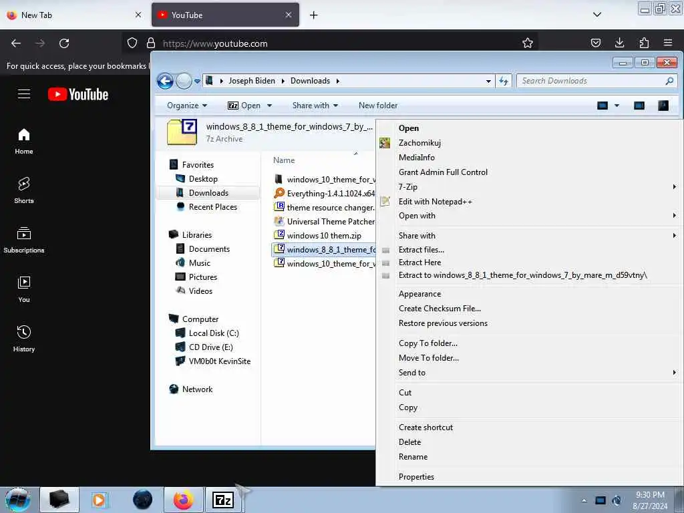Select Everything-1.4.1.1024.x64 file
This screenshot has width=684, height=513.
click(x=324, y=194)
